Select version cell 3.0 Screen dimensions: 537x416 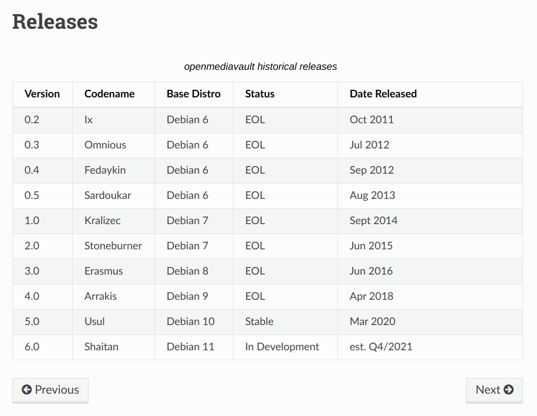pyautogui.click(x=32, y=271)
